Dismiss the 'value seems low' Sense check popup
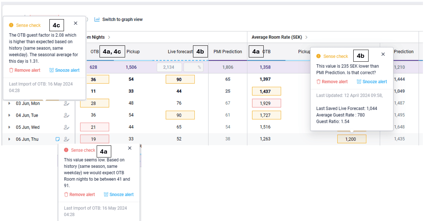This screenshot has height=221, width=424. (130, 148)
